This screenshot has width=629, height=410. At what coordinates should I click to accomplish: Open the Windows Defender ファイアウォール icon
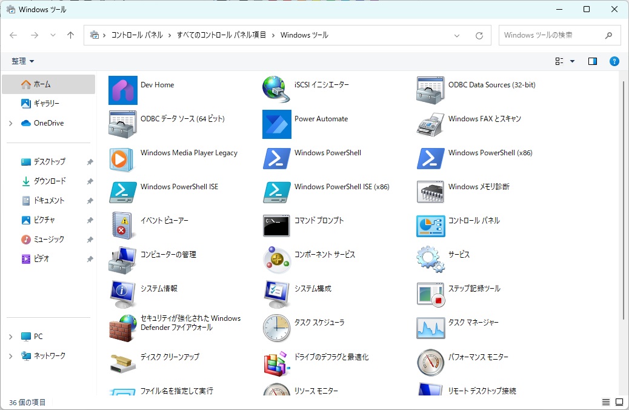123,328
